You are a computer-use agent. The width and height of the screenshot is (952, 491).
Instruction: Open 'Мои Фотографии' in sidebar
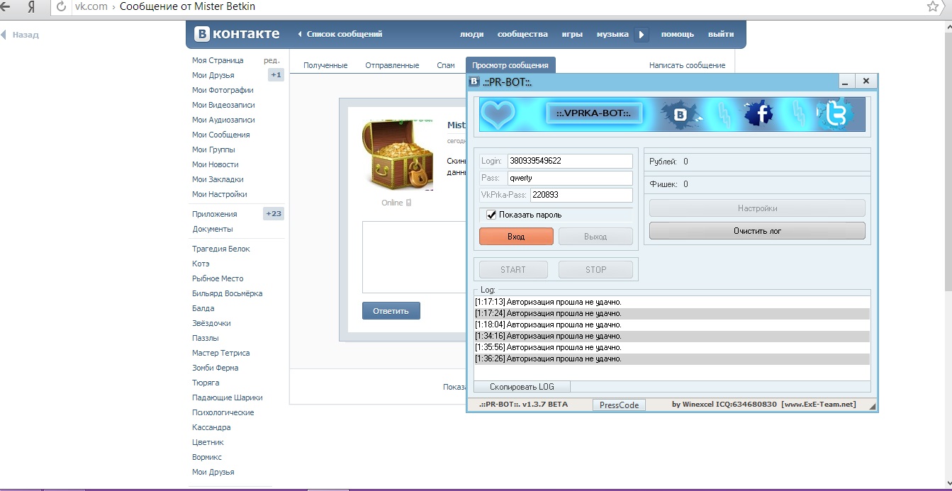tap(223, 90)
